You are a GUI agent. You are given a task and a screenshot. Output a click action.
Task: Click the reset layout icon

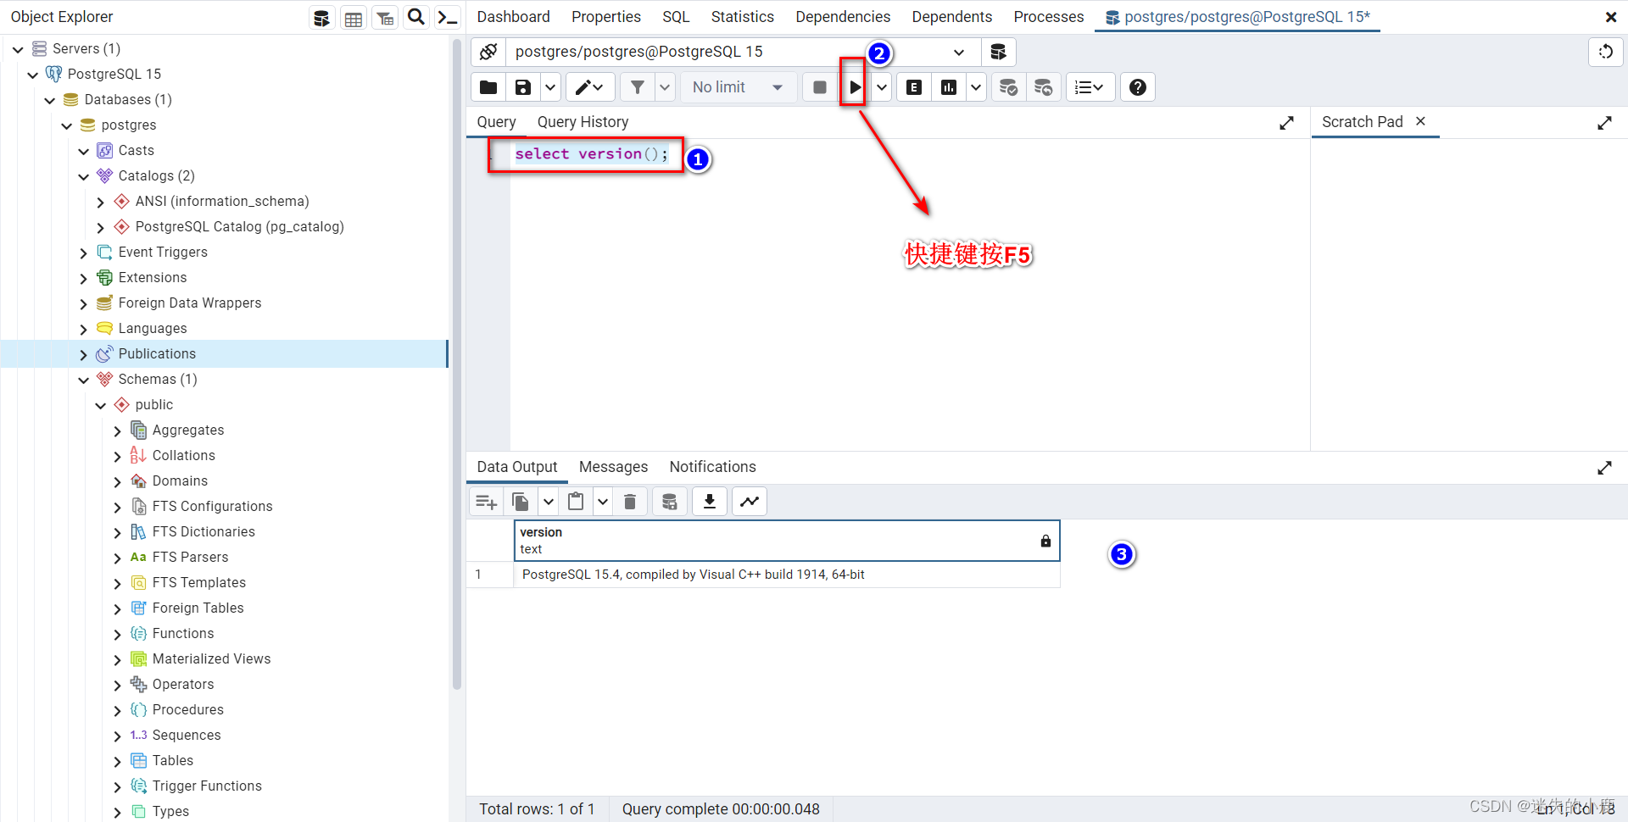click(1605, 52)
